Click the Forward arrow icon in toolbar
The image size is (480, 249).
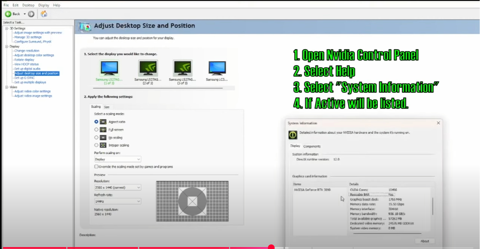click(x=31, y=14)
